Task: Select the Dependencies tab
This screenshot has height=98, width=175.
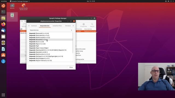Action: click(x=45, y=26)
